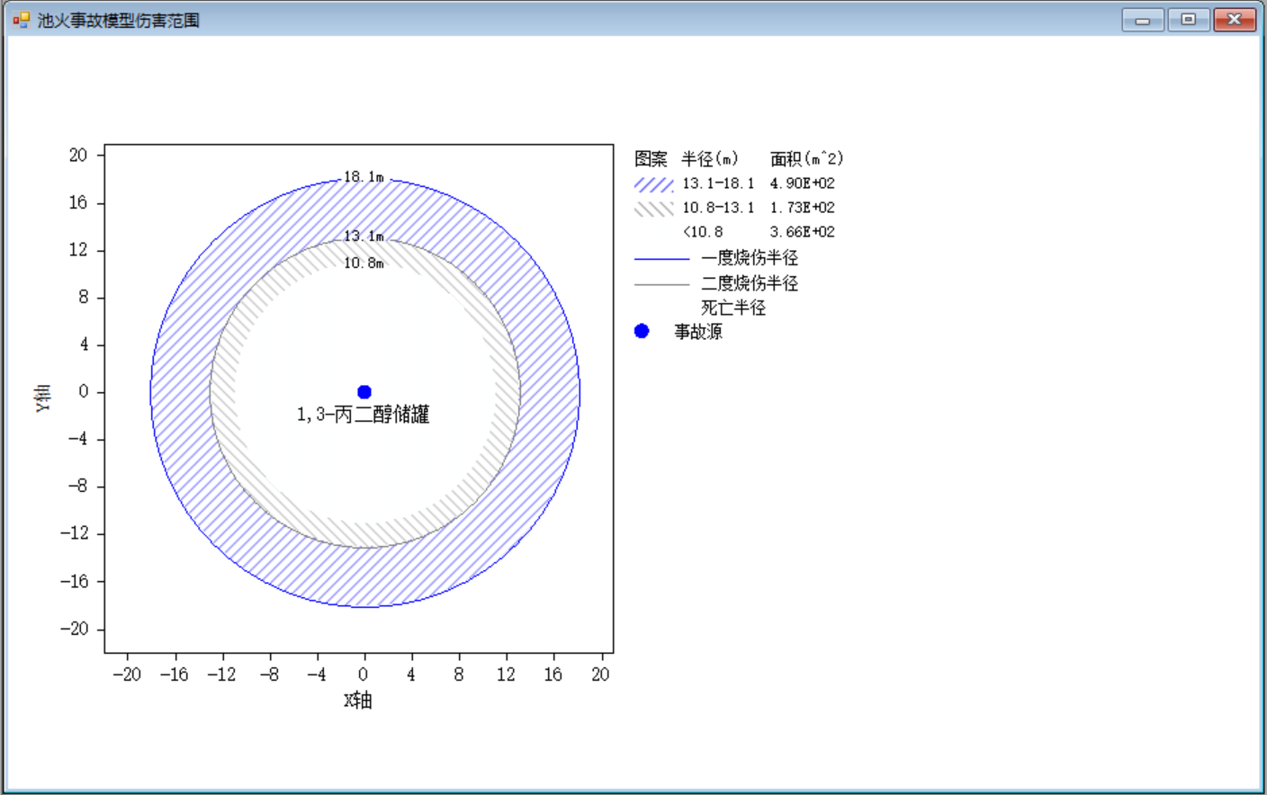Click the 死亡半径 legend entry
The height and width of the screenshot is (795, 1267).
click(x=733, y=308)
